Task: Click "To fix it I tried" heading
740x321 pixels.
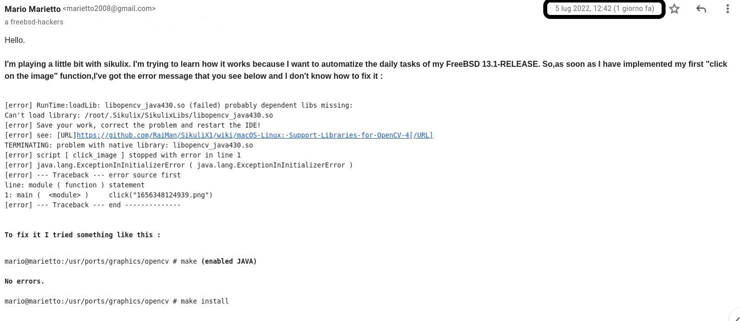Action: click(x=83, y=235)
